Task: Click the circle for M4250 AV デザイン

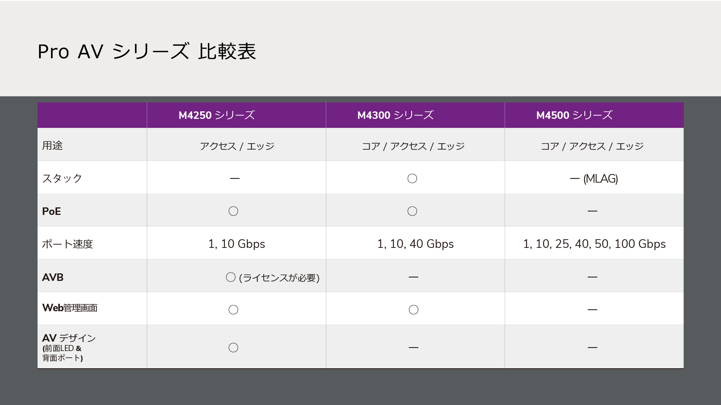Action: (233, 348)
